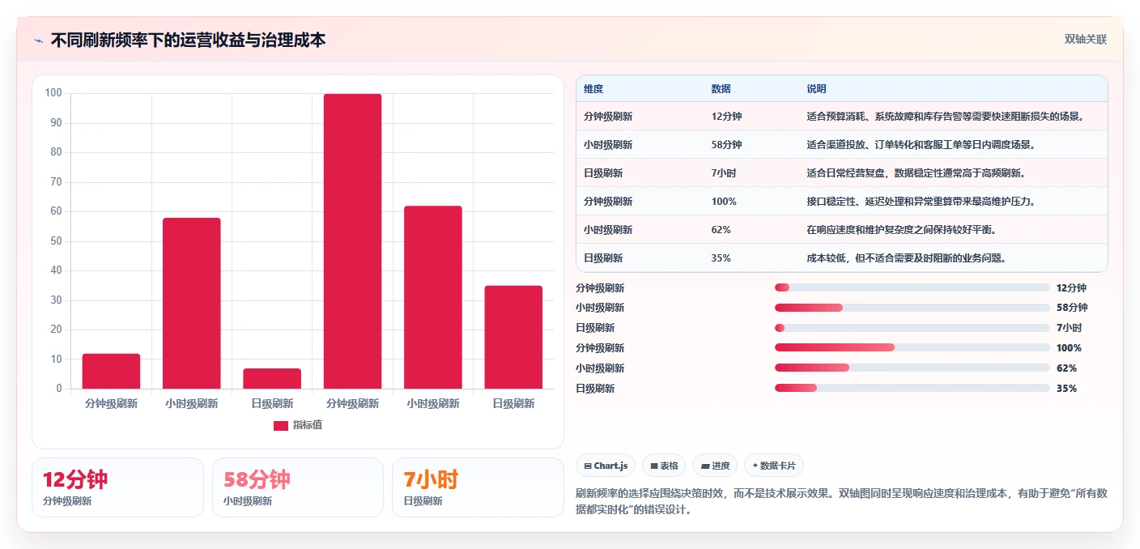Click the y-axis label 0
The image size is (1140, 549).
(x=58, y=389)
